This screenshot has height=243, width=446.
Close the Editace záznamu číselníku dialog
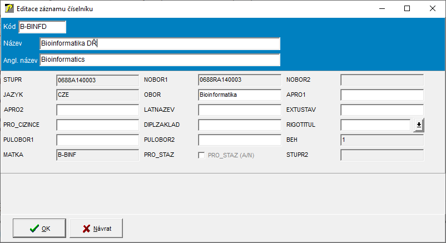pos(433,9)
